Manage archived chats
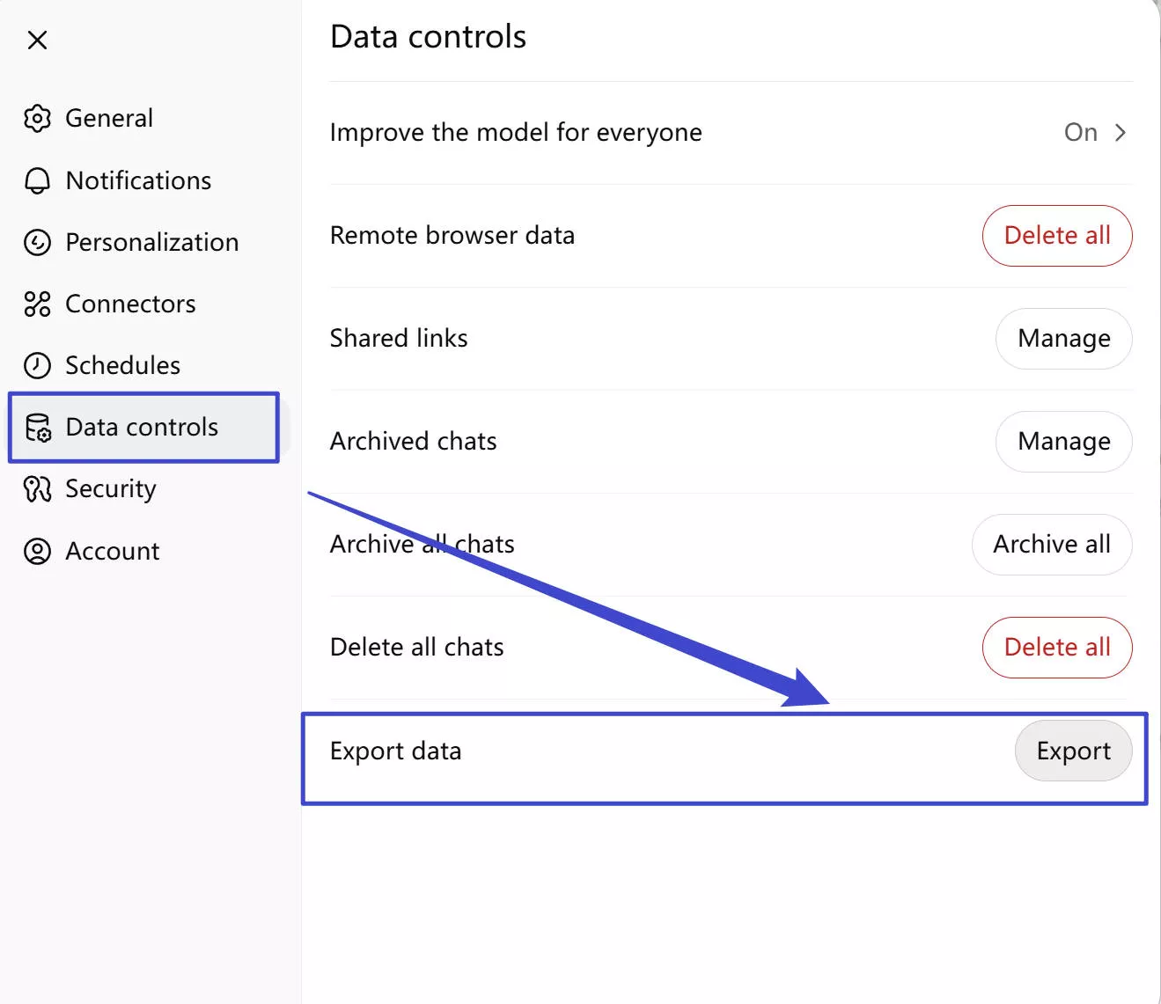Image resolution: width=1161 pixels, height=1004 pixels. click(1063, 442)
